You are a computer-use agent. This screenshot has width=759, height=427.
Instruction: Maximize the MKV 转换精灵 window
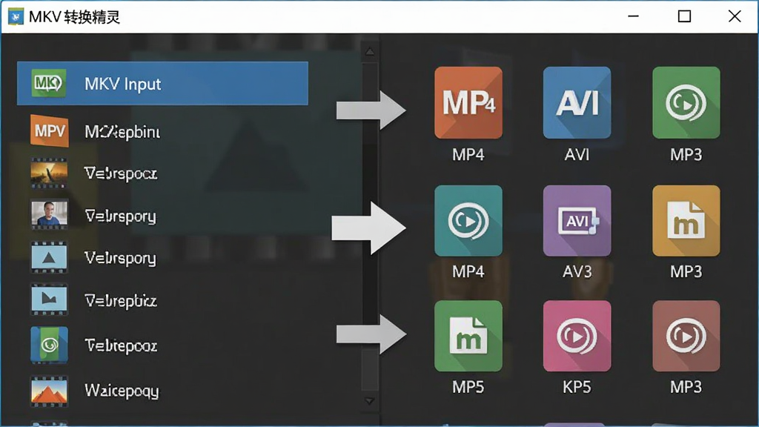[684, 16]
